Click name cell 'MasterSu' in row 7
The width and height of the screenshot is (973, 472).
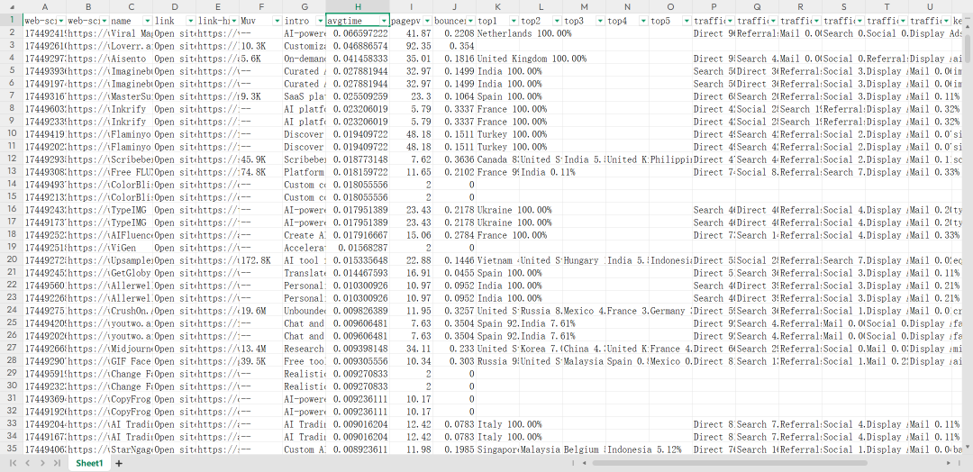[131, 96]
